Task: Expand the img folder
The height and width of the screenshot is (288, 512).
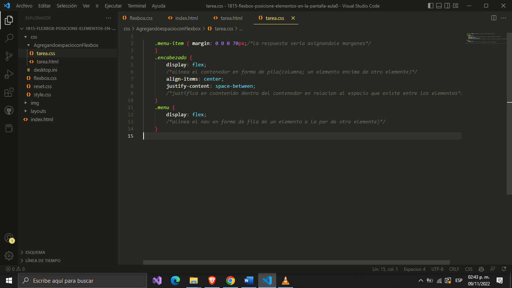Action: tap(68, 103)
